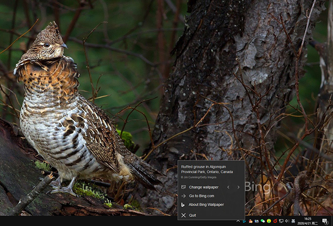The image size is (333, 226).
Task: Click the red swirl tray icon
Action: pyautogui.click(x=275, y=221)
